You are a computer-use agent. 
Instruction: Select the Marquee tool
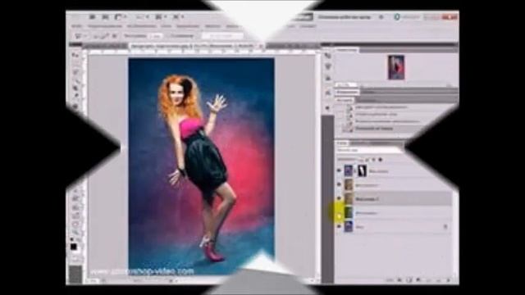[x=76, y=64]
